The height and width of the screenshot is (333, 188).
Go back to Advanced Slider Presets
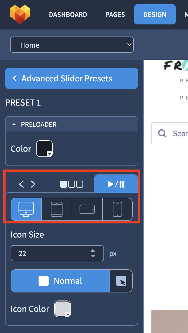point(72,78)
